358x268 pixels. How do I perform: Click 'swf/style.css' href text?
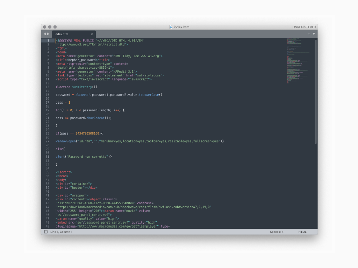click(150, 75)
